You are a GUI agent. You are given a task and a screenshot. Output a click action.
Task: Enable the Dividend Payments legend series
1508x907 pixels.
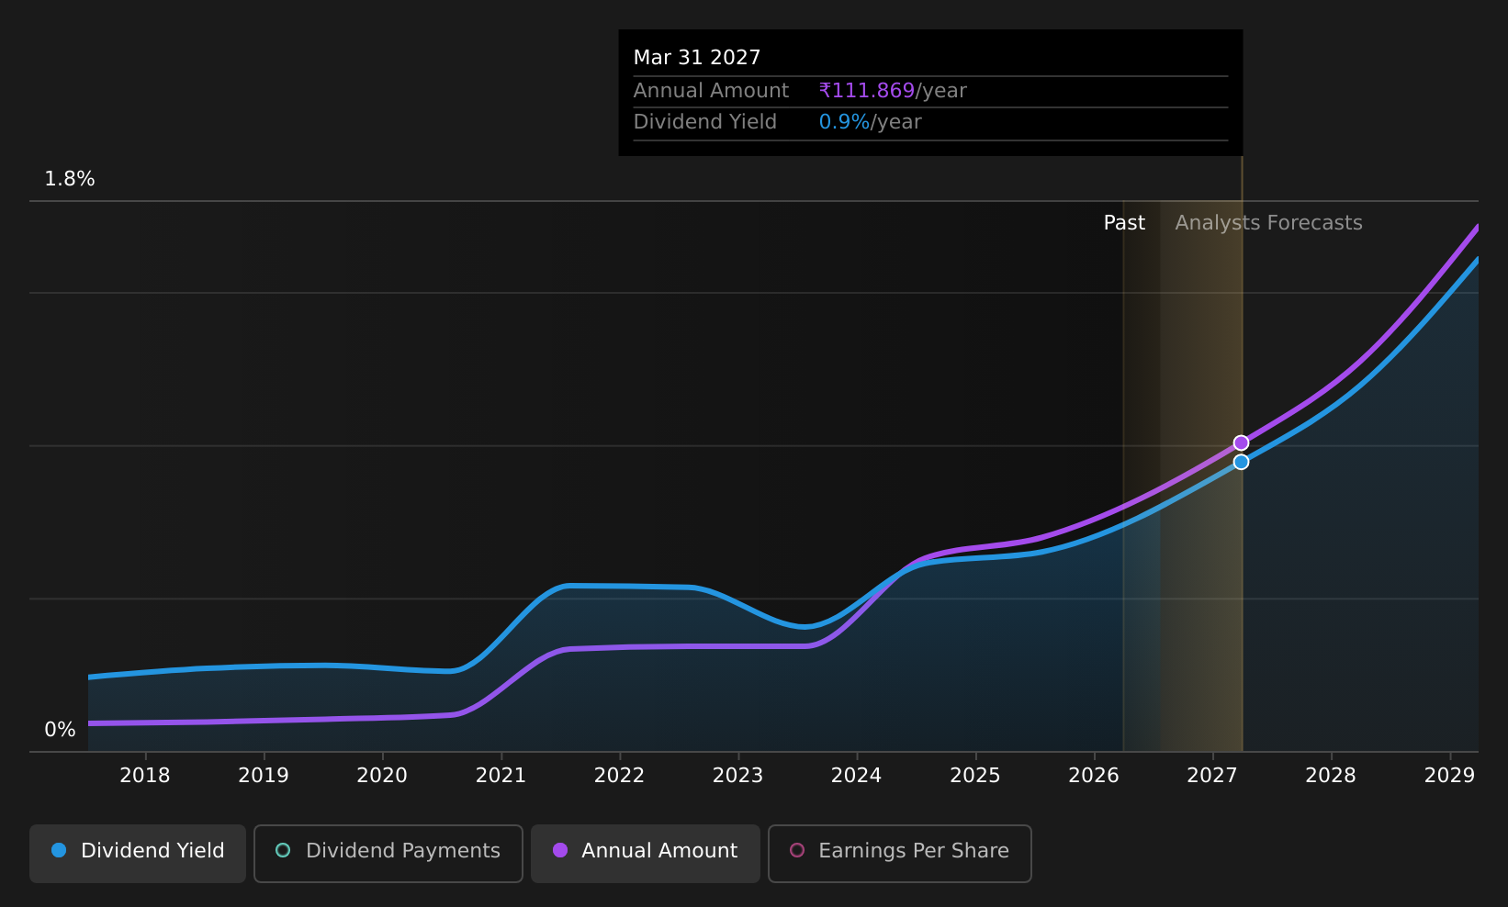click(388, 853)
